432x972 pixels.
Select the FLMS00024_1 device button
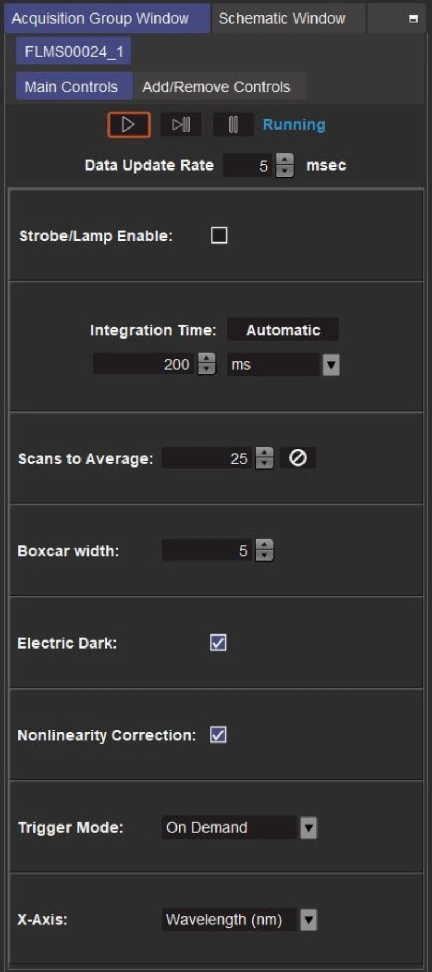pyautogui.click(x=73, y=52)
